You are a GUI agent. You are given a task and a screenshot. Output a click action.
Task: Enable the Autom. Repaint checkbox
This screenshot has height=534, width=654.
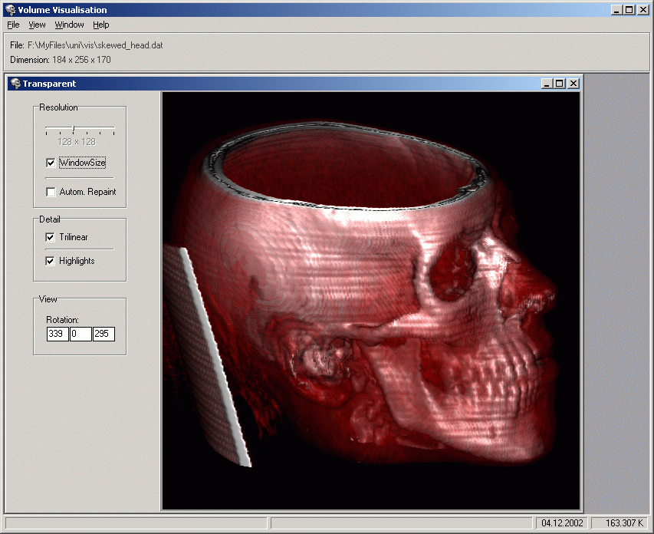tap(51, 192)
